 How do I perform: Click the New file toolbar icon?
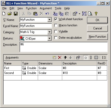pyautogui.click(x=4, y=14)
